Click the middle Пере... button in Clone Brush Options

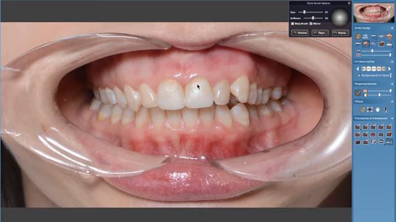[320, 33]
